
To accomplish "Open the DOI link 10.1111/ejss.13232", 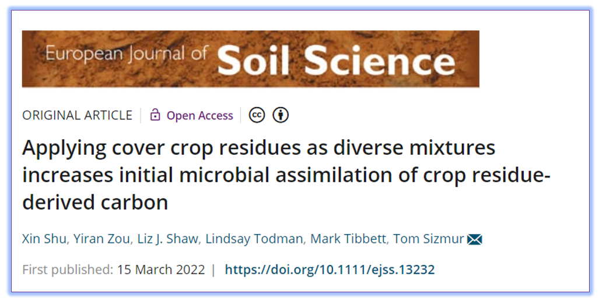I will [330, 270].
